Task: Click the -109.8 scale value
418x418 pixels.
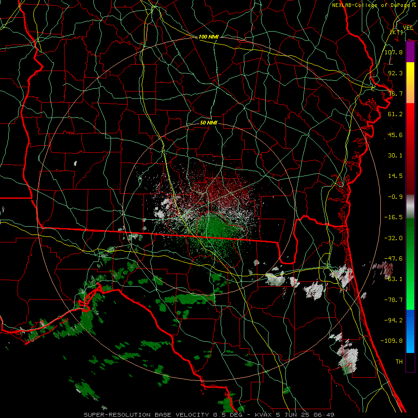Action: tap(392, 341)
